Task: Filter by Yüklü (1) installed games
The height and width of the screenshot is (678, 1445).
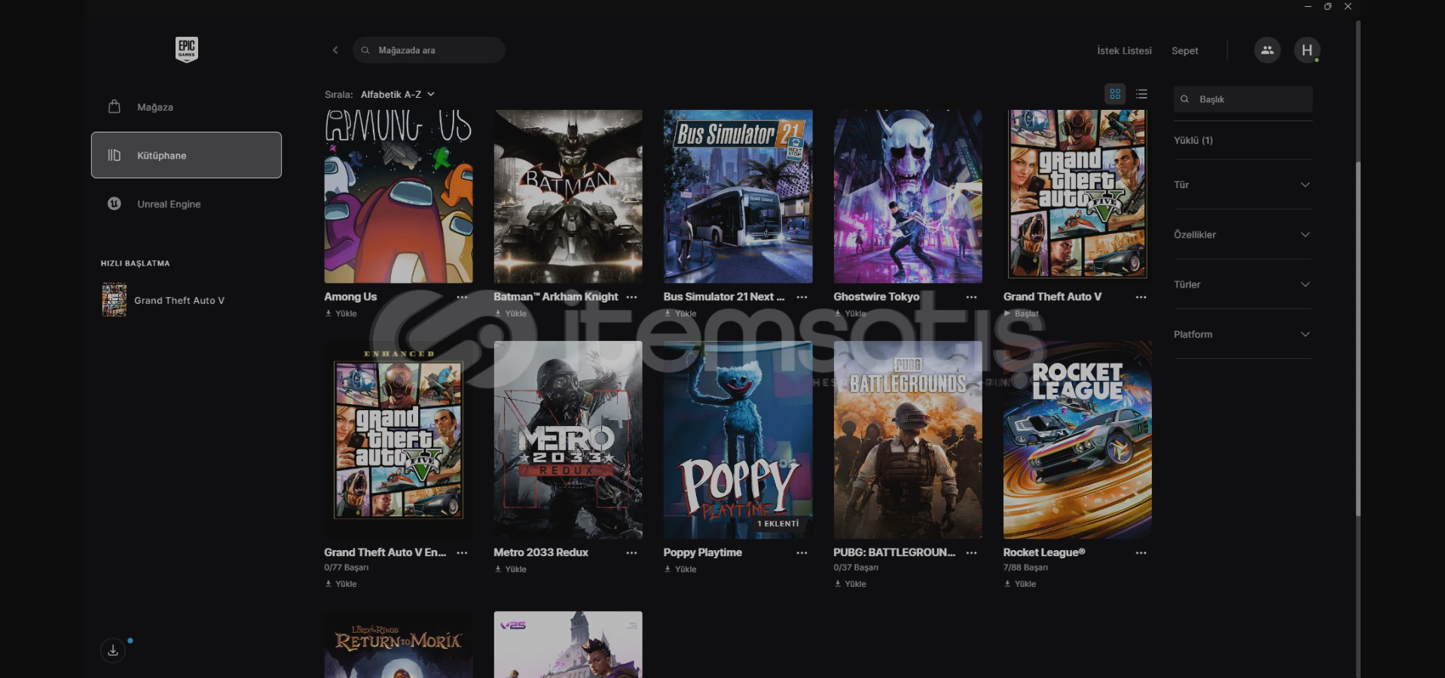Action: click(x=1193, y=140)
